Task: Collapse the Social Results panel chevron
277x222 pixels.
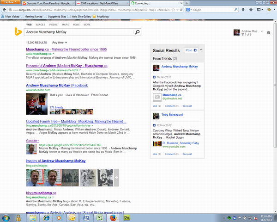Action: pyautogui.click(x=201, y=50)
